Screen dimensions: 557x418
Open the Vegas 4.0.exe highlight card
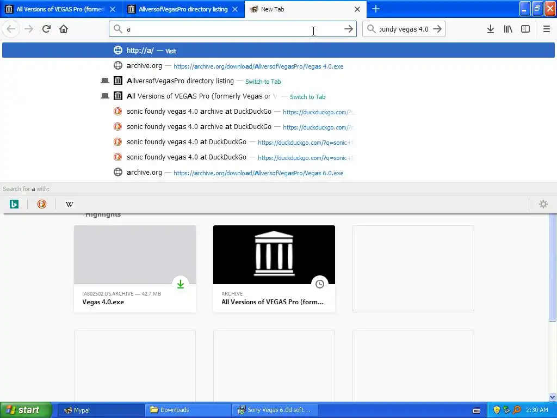135,269
